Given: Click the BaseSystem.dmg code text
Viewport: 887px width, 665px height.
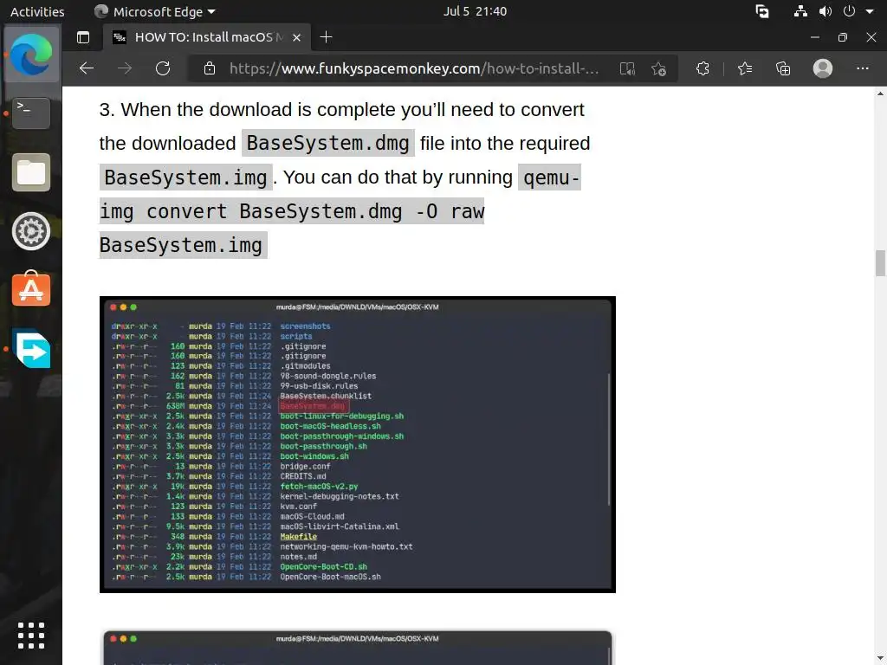Looking at the screenshot, I should [328, 143].
